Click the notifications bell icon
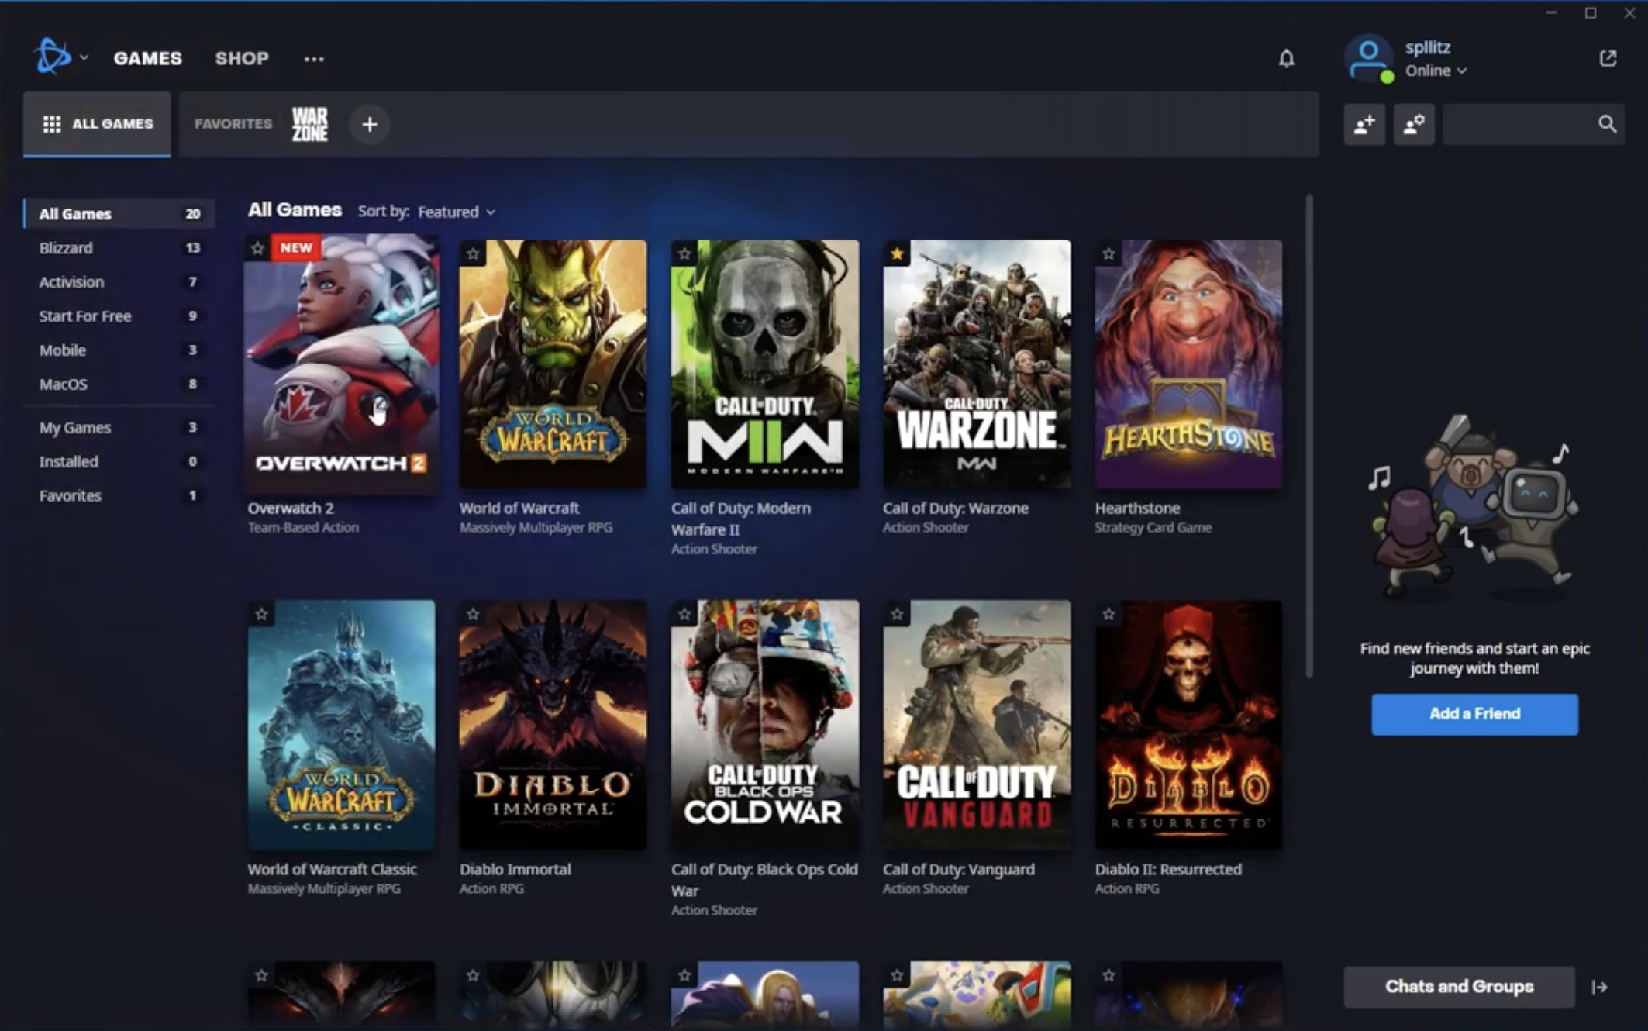The width and height of the screenshot is (1648, 1031). coord(1286,58)
